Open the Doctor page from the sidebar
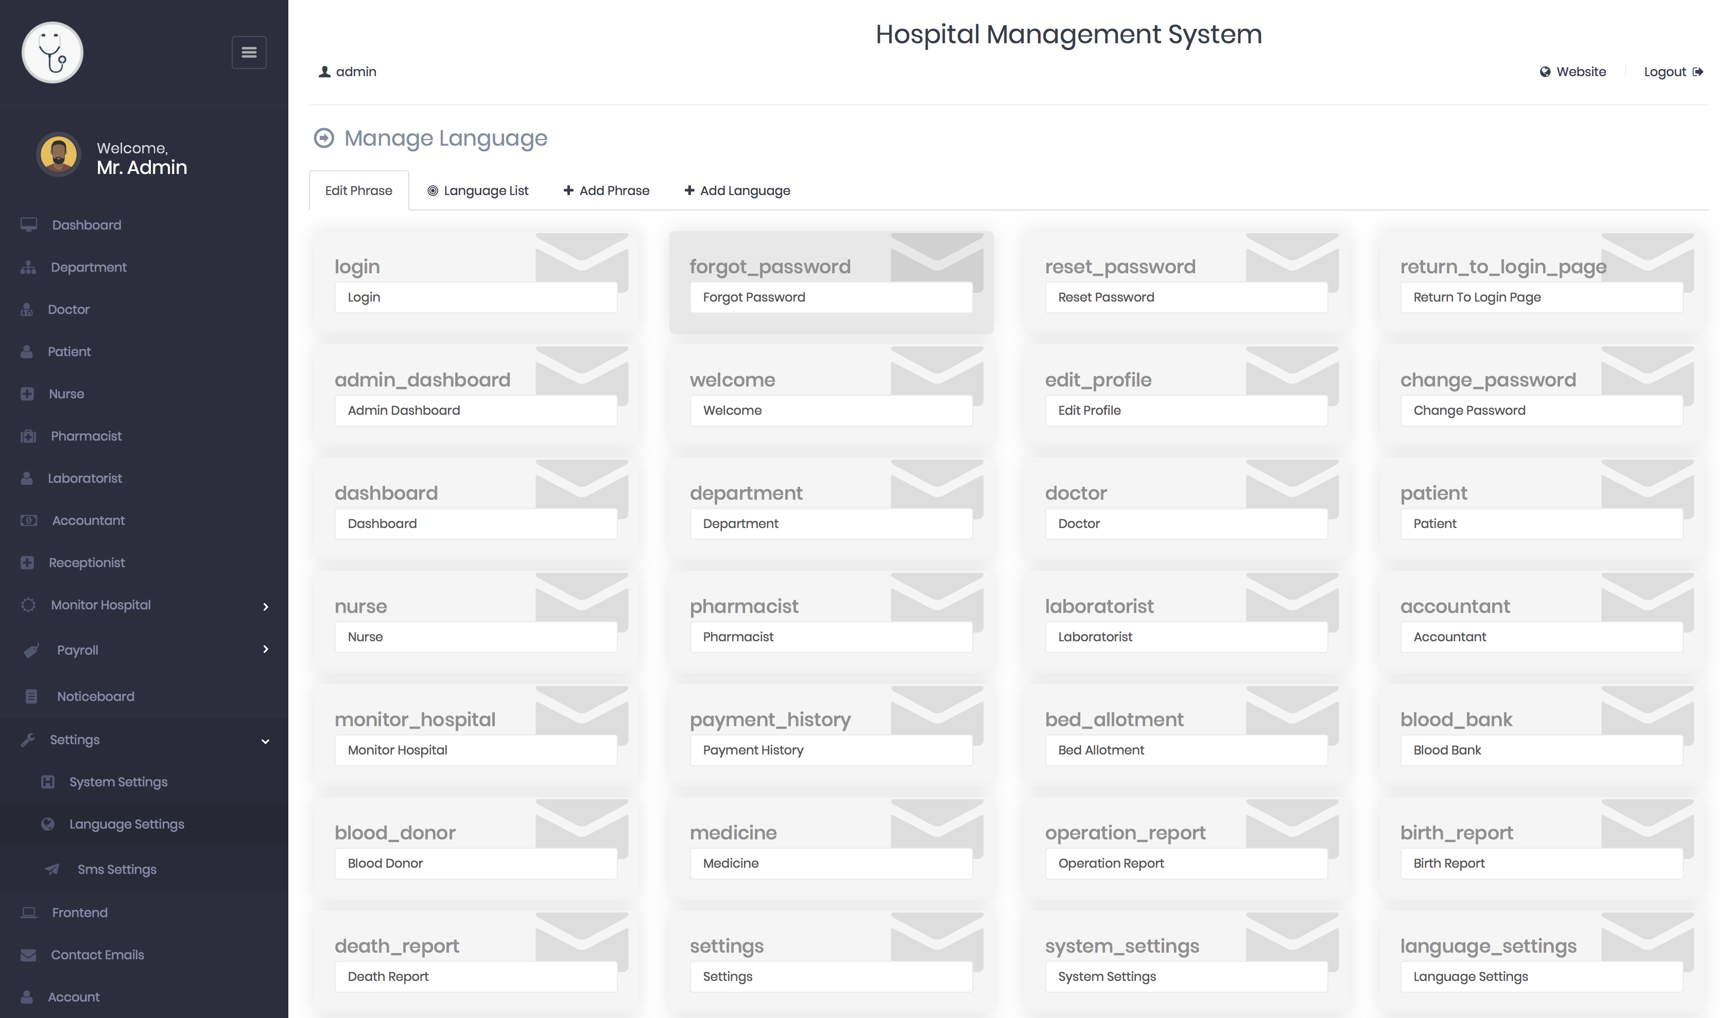The image size is (1730, 1018). (68, 309)
